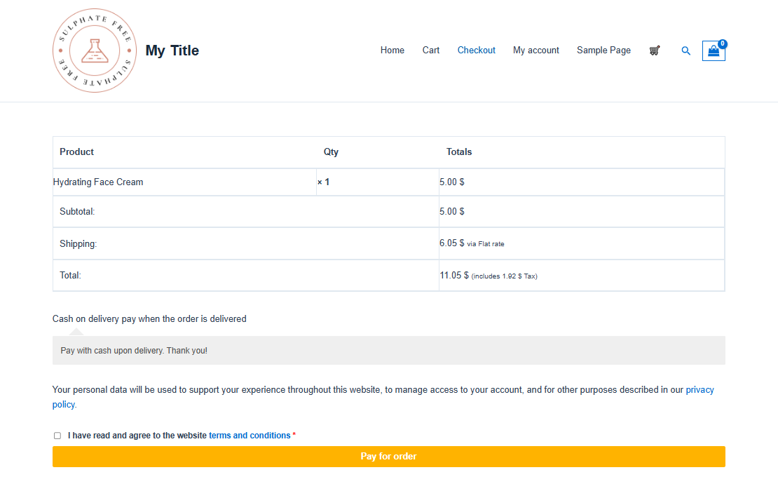Click the 'via Flat rate' shipping note
The width and height of the screenshot is (778, 491).
pyautogui.click(x=486, y=244)
